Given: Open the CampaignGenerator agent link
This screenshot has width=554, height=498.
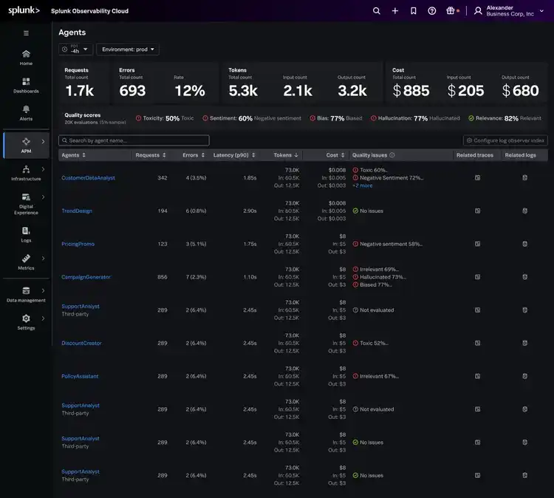Looking at the screenshot, I should point(86,277).
